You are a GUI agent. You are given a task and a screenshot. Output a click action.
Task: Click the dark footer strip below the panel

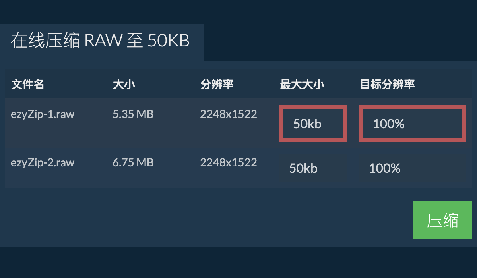click(238, 263)
